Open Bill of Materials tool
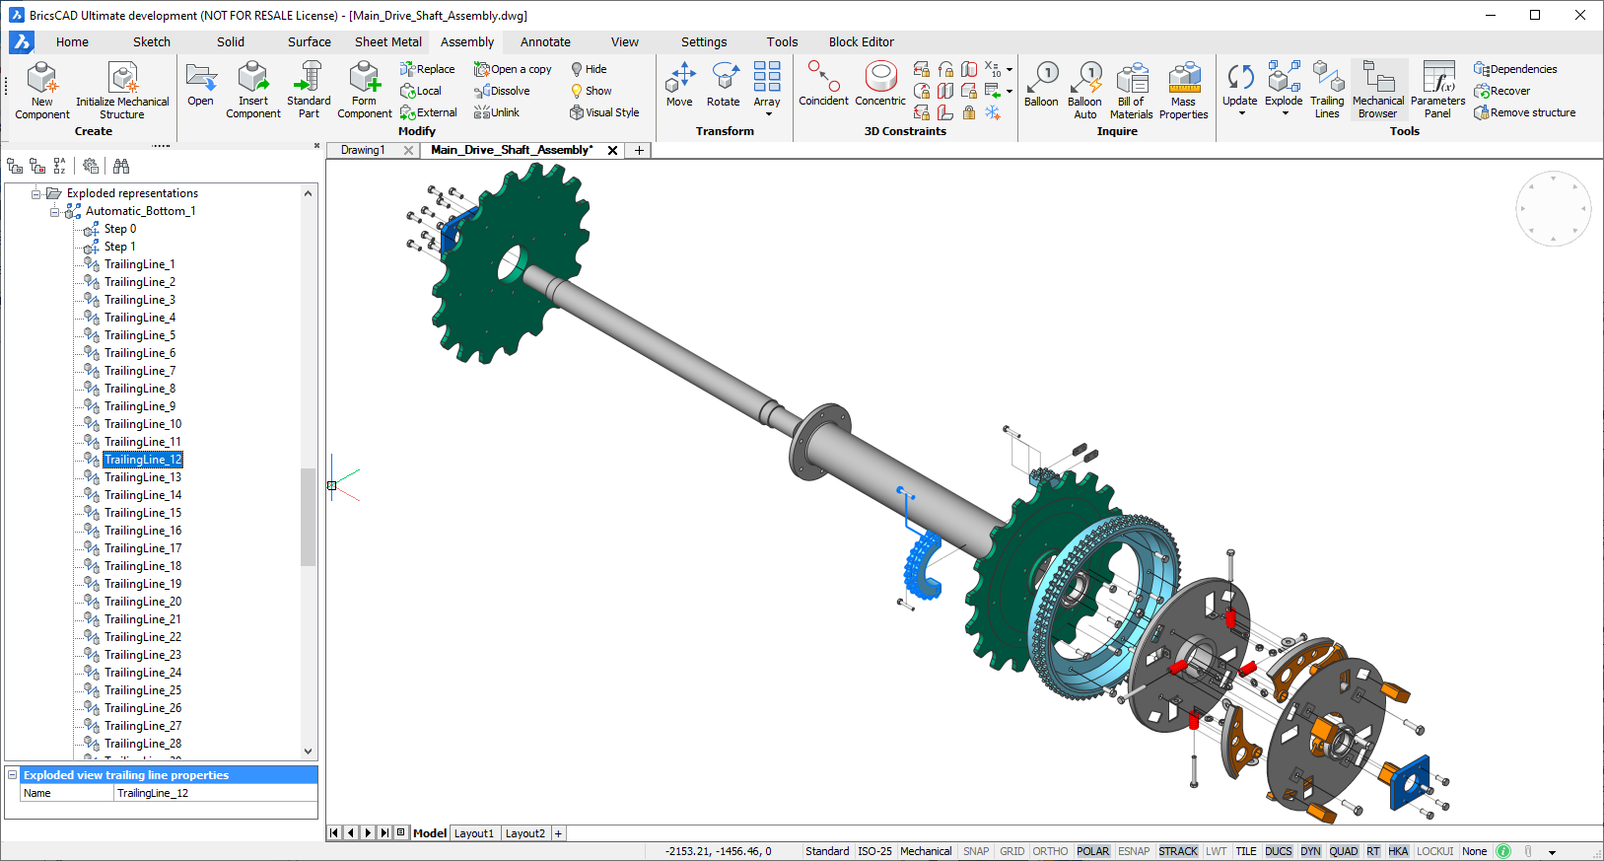 [x=1132, y=79]
